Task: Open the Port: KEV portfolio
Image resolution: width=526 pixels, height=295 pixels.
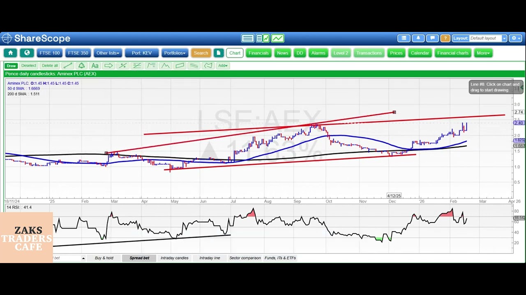Action: (x=142, y=53)
